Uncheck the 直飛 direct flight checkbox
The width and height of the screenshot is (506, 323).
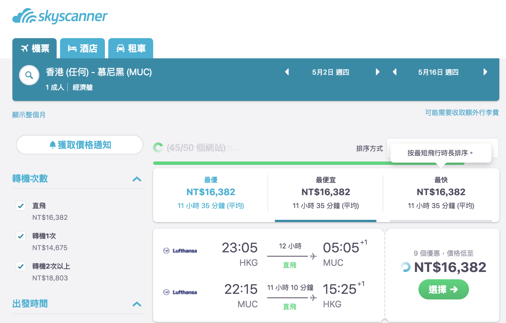click(x=21, y=206)
